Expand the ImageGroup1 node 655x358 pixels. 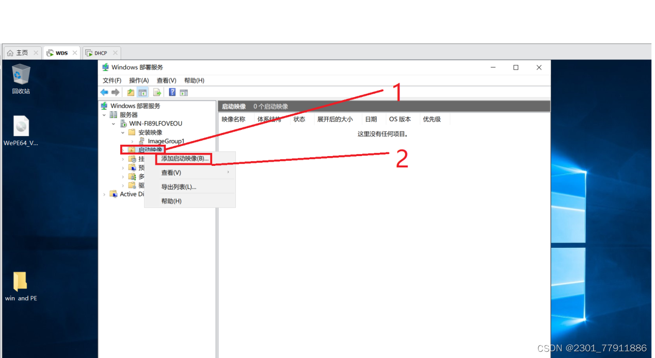[132, 141]
